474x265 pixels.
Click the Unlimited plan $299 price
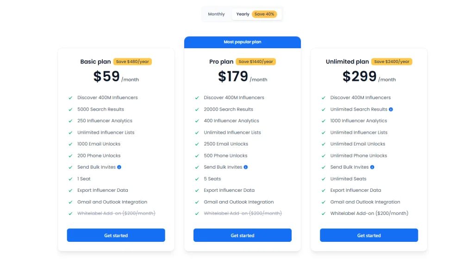tap(359, 76)
